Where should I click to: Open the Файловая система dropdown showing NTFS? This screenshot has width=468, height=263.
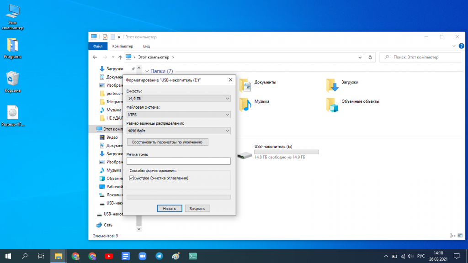click(178, 114)
